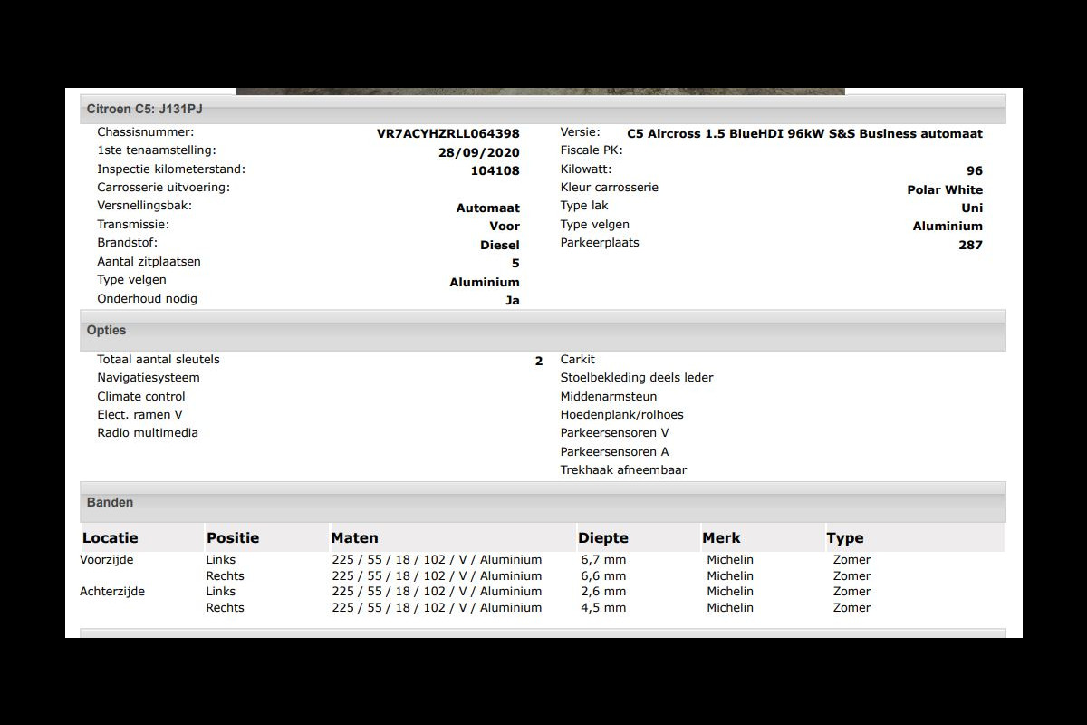1087x725 pixels.
Task: Select the C5 Aircross version text
Action: pos(804,134)
